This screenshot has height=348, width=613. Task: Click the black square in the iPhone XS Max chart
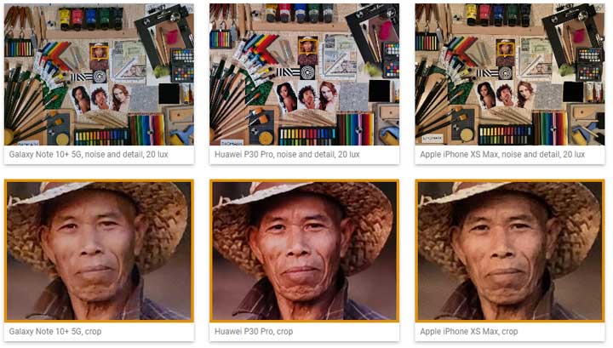coord(573,92)
